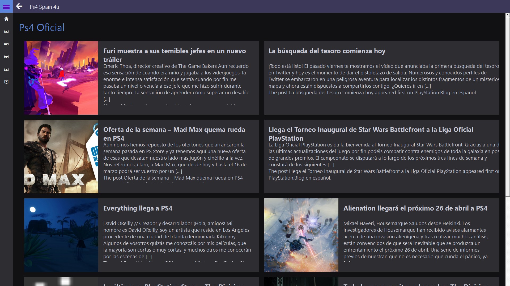The width and height of the screenshot is (510, 286).
Task: Open second news feed sidebar icon
Action: coord(6,44)
